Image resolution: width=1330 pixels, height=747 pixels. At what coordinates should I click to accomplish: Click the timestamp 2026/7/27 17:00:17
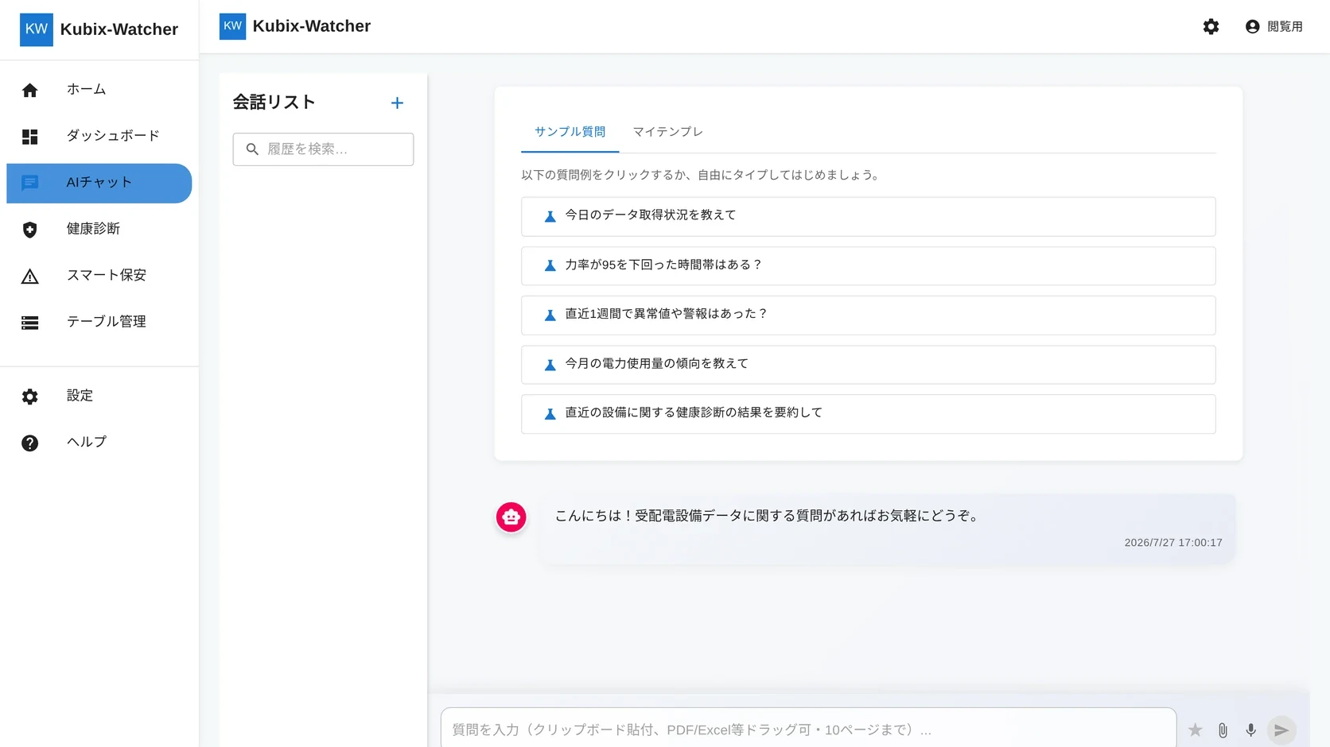tap(1173, 543)
